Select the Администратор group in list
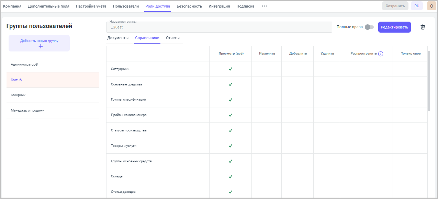Viewport: 438px width, 199px height. coord(25,65)
